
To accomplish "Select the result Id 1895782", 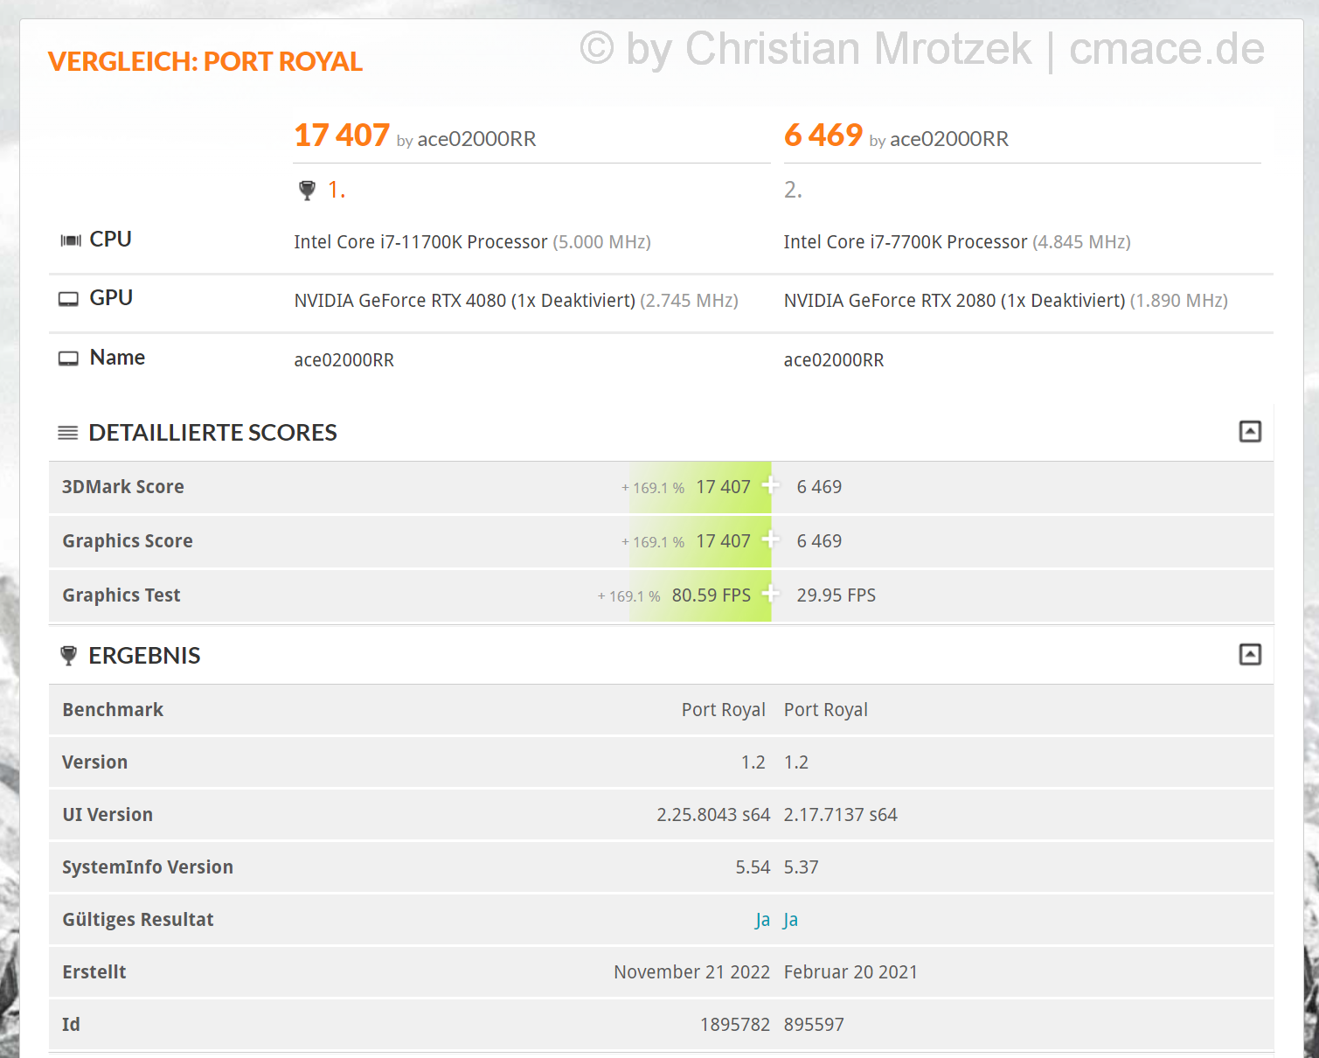I will 735,1025.
